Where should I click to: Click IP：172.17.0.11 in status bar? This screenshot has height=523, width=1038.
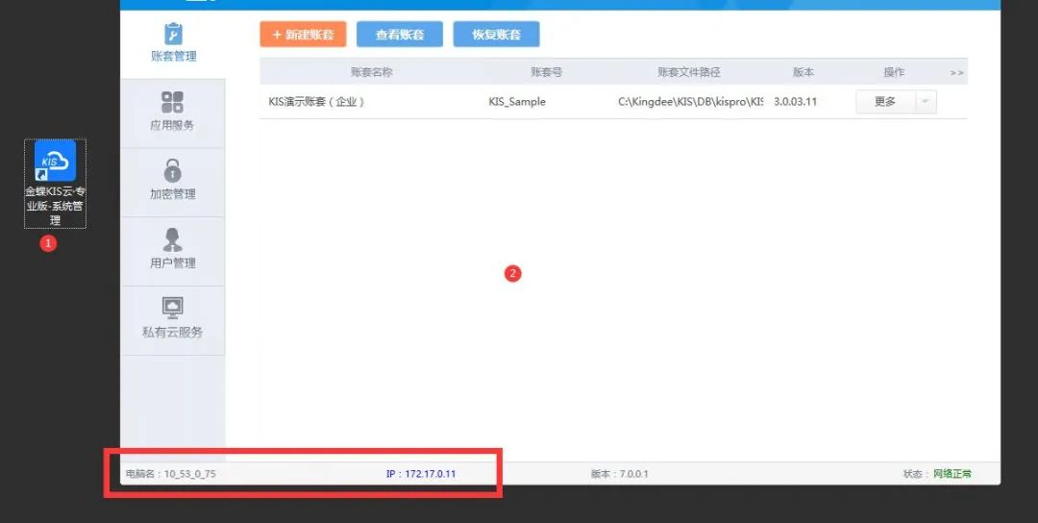click(421, 474)
